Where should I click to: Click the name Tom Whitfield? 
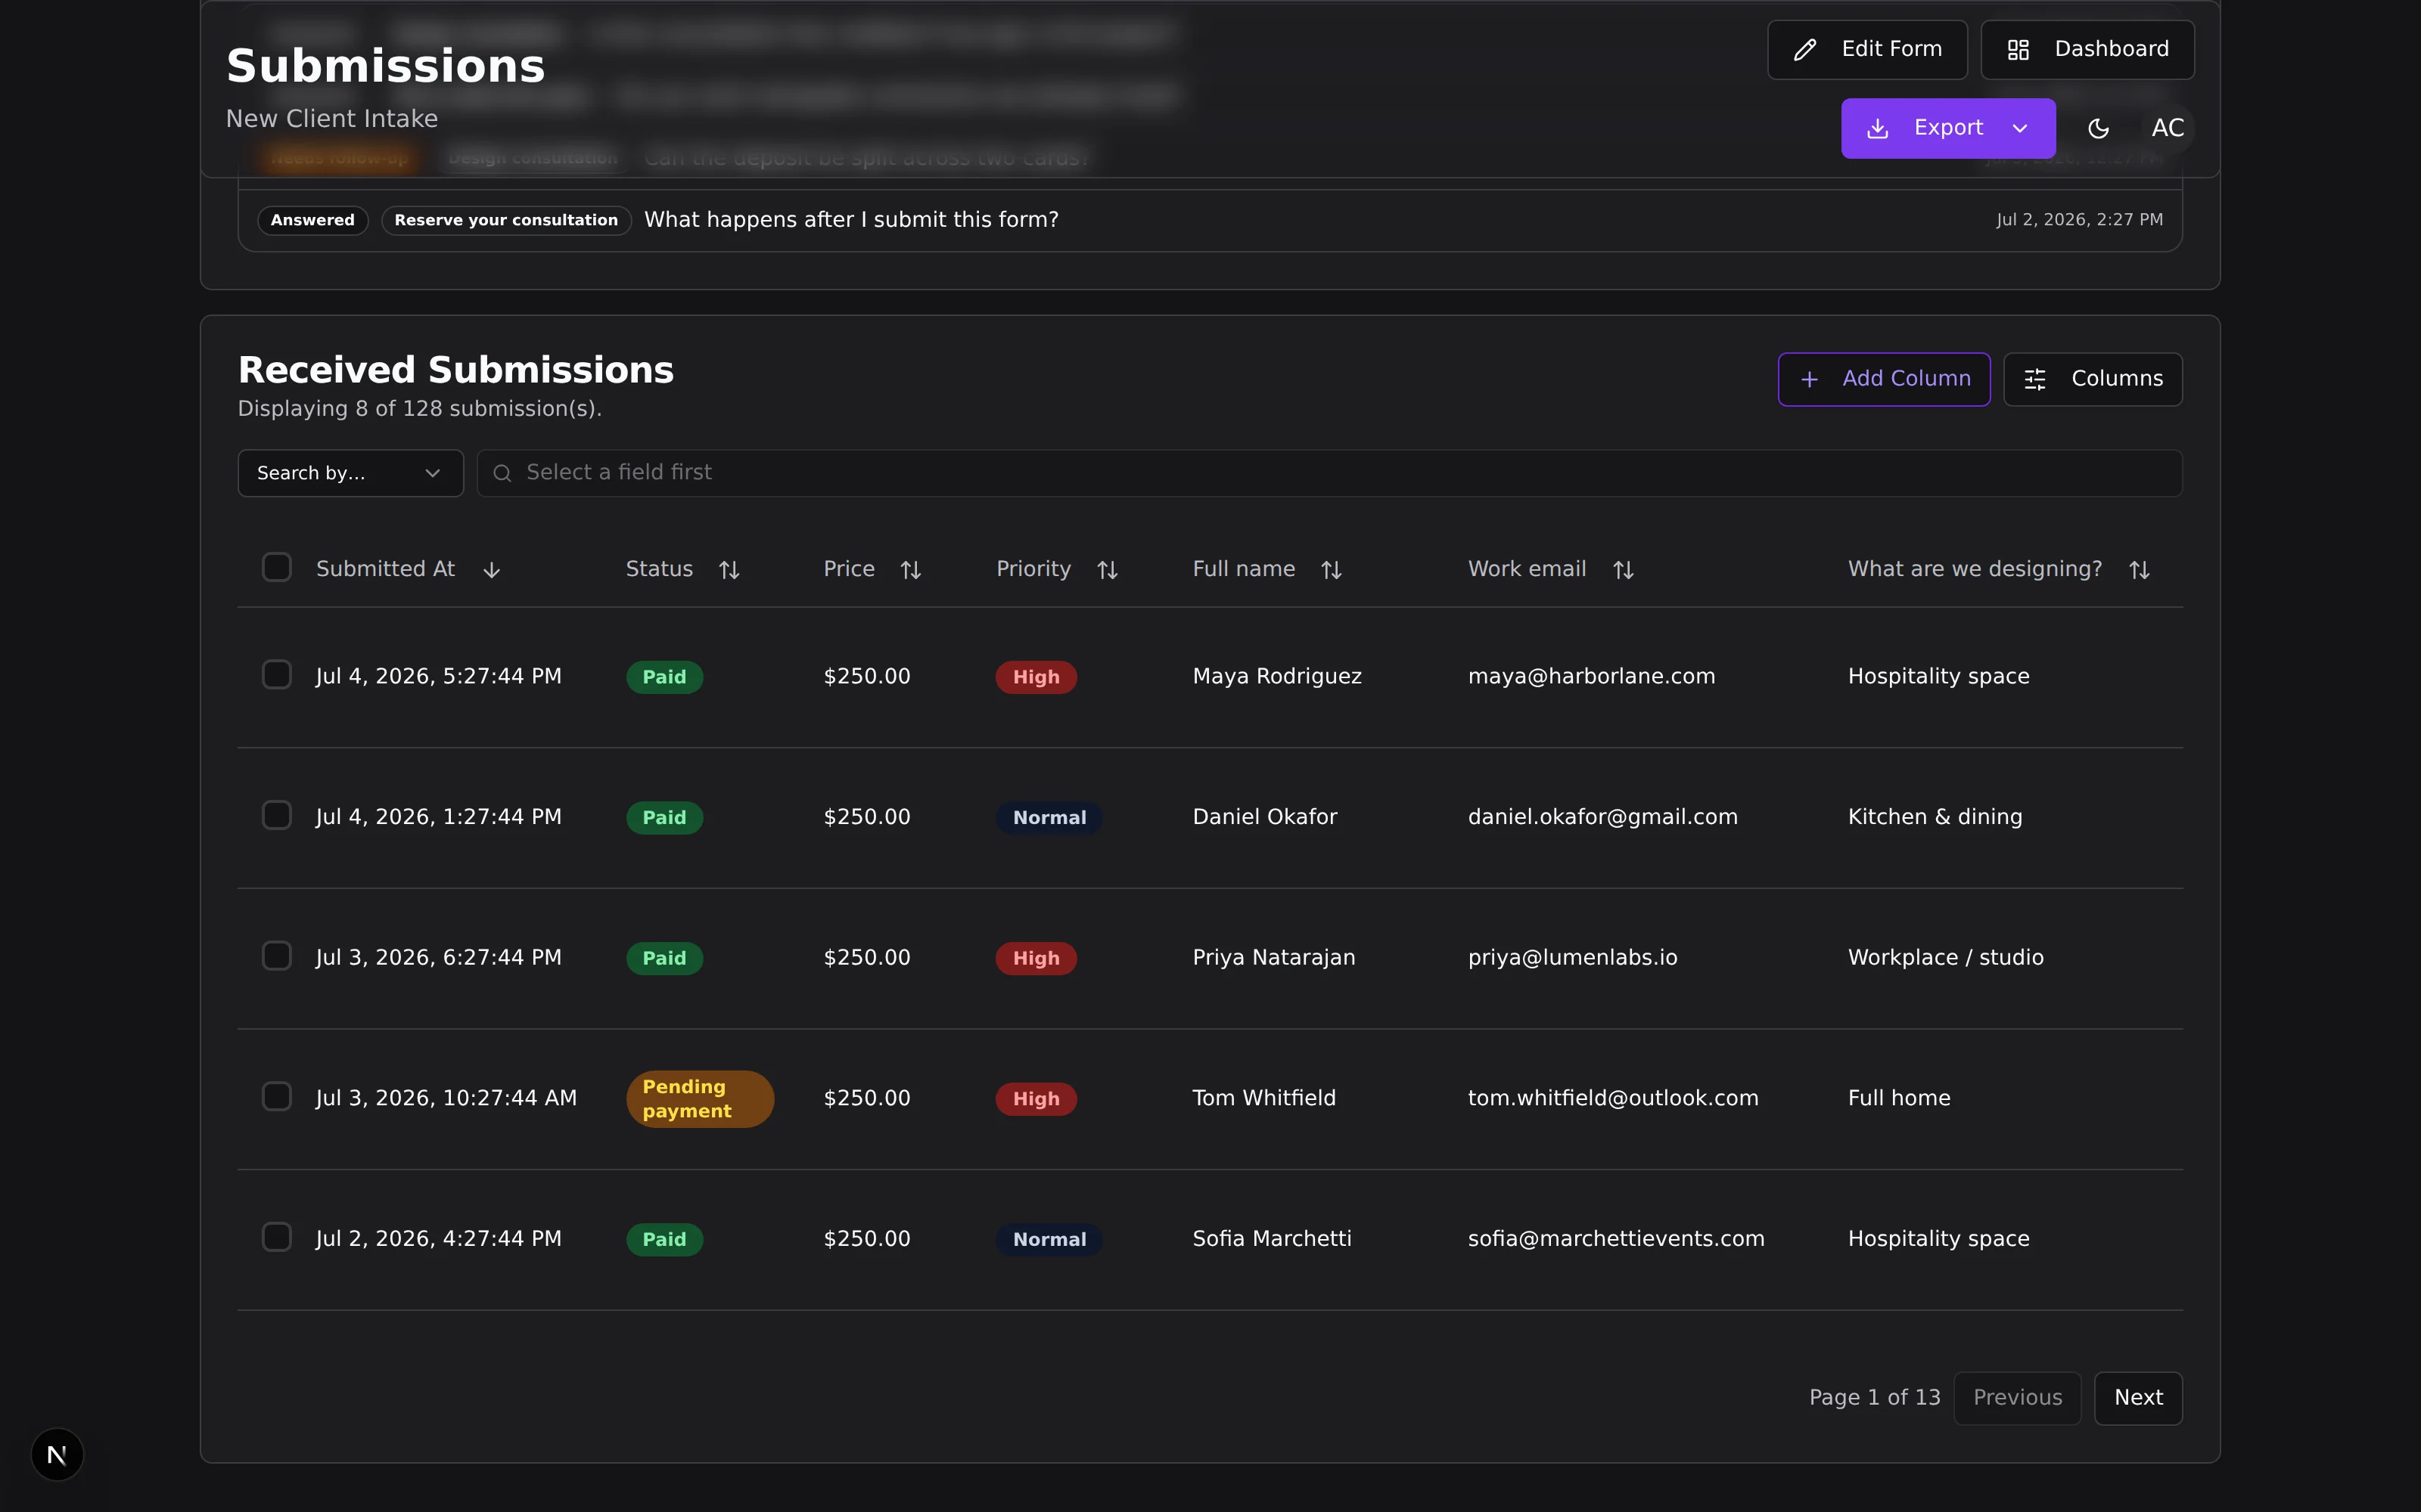coord(1263,1098)
